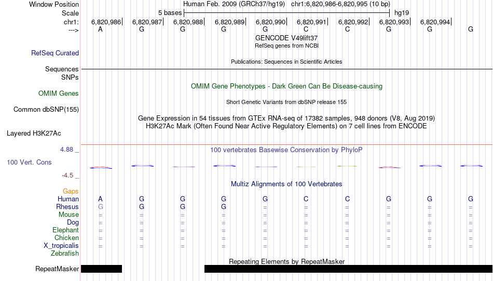Click the chr1:6,820,986-6,820,995 (10 bp) position text
Image resolution: width=493 pixels, height=281 pixels.
340,4
